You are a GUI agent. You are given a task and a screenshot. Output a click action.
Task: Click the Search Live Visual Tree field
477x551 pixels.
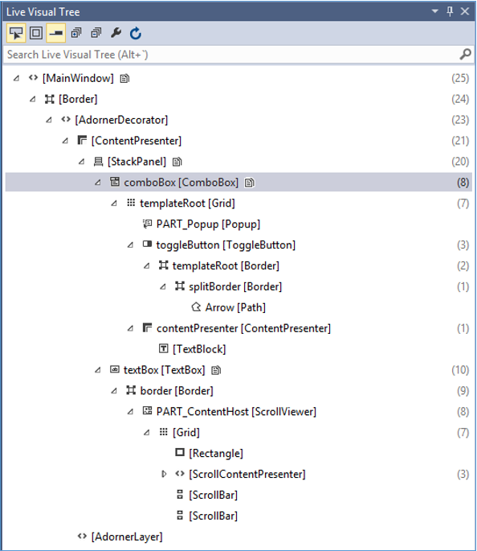(231, 55)
